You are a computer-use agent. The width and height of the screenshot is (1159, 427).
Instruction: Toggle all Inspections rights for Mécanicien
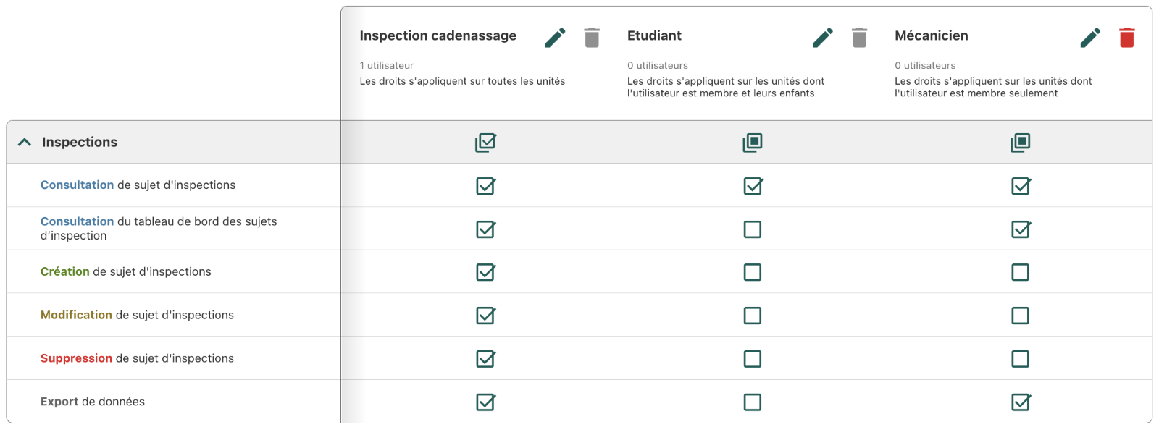pos(1020,143)
